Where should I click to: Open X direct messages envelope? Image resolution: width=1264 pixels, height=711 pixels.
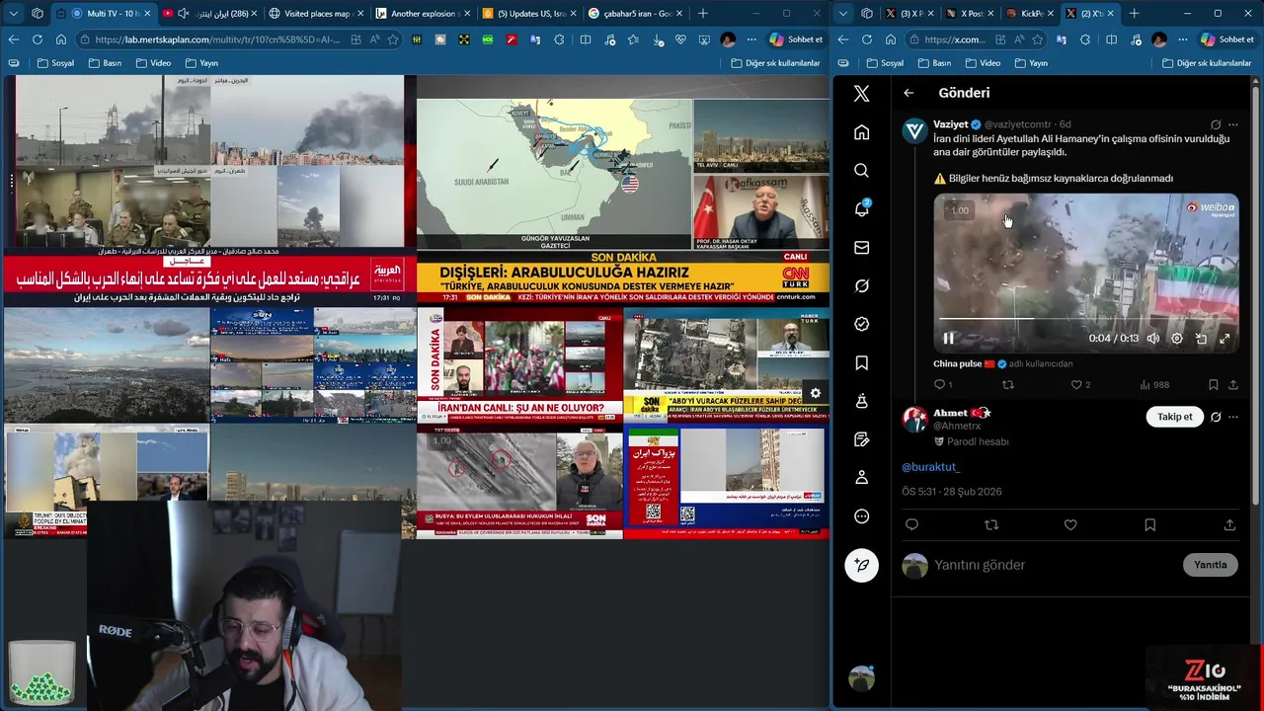[x=861, y=248]
